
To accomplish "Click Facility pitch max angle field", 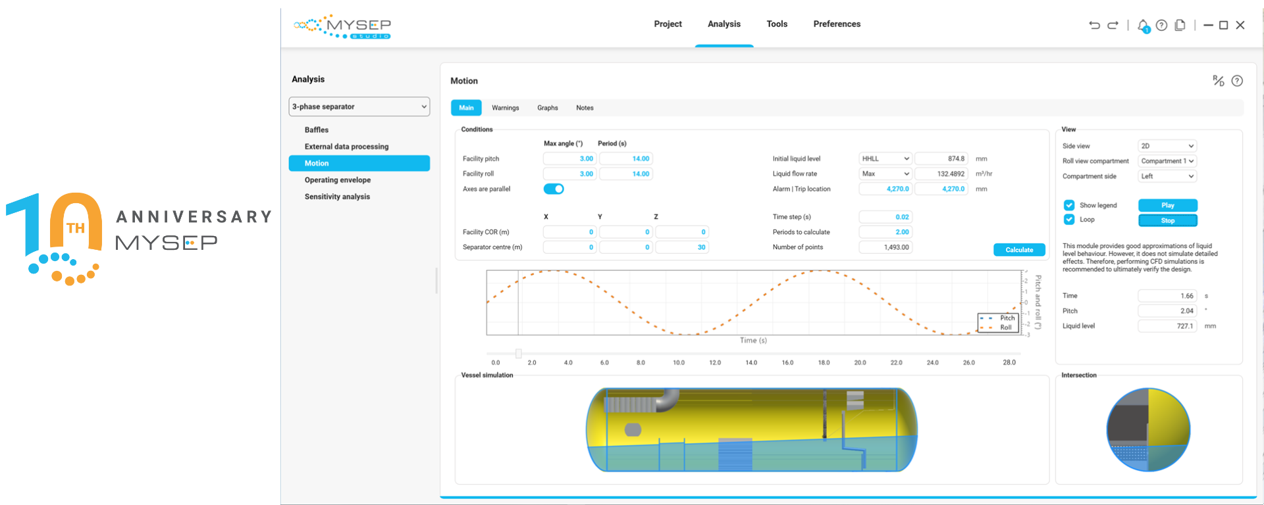I will click(x=569, y=158).
